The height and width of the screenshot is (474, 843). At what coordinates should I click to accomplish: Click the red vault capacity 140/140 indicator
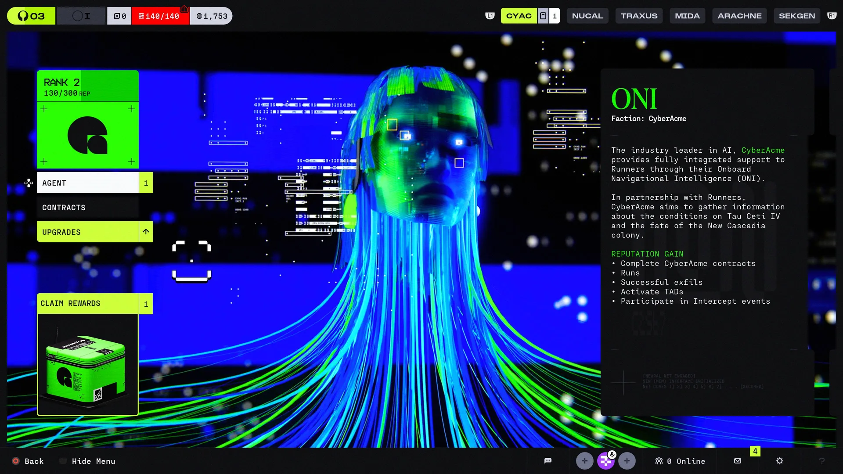(x=160, y=16)
